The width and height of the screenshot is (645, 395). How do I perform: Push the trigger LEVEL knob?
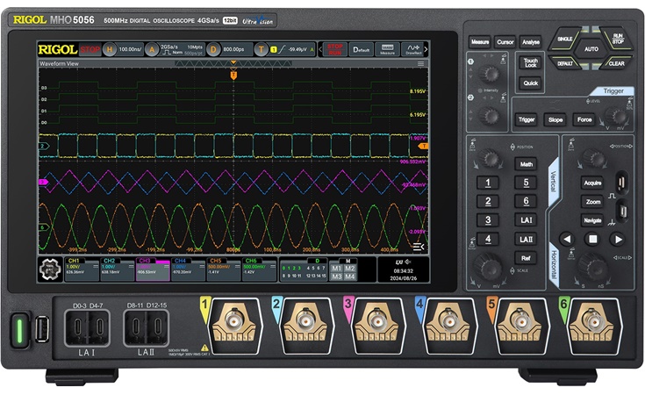(x=615, y=117)
